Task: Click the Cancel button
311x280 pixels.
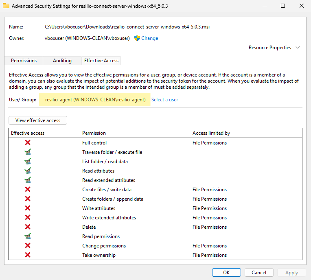Action: click(x=259, y=272)
